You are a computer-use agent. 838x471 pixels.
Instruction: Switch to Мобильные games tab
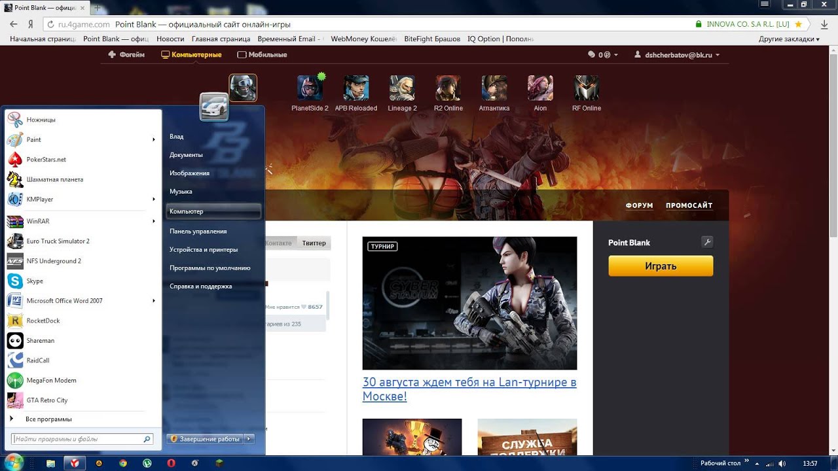point(262,55)
